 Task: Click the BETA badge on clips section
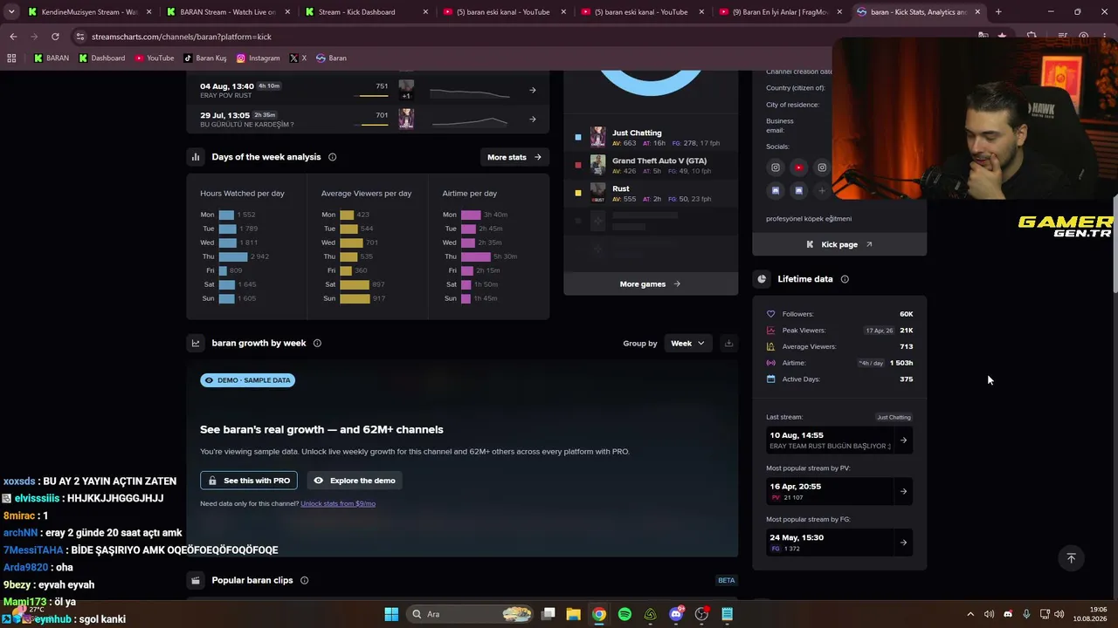click(726, 580)
